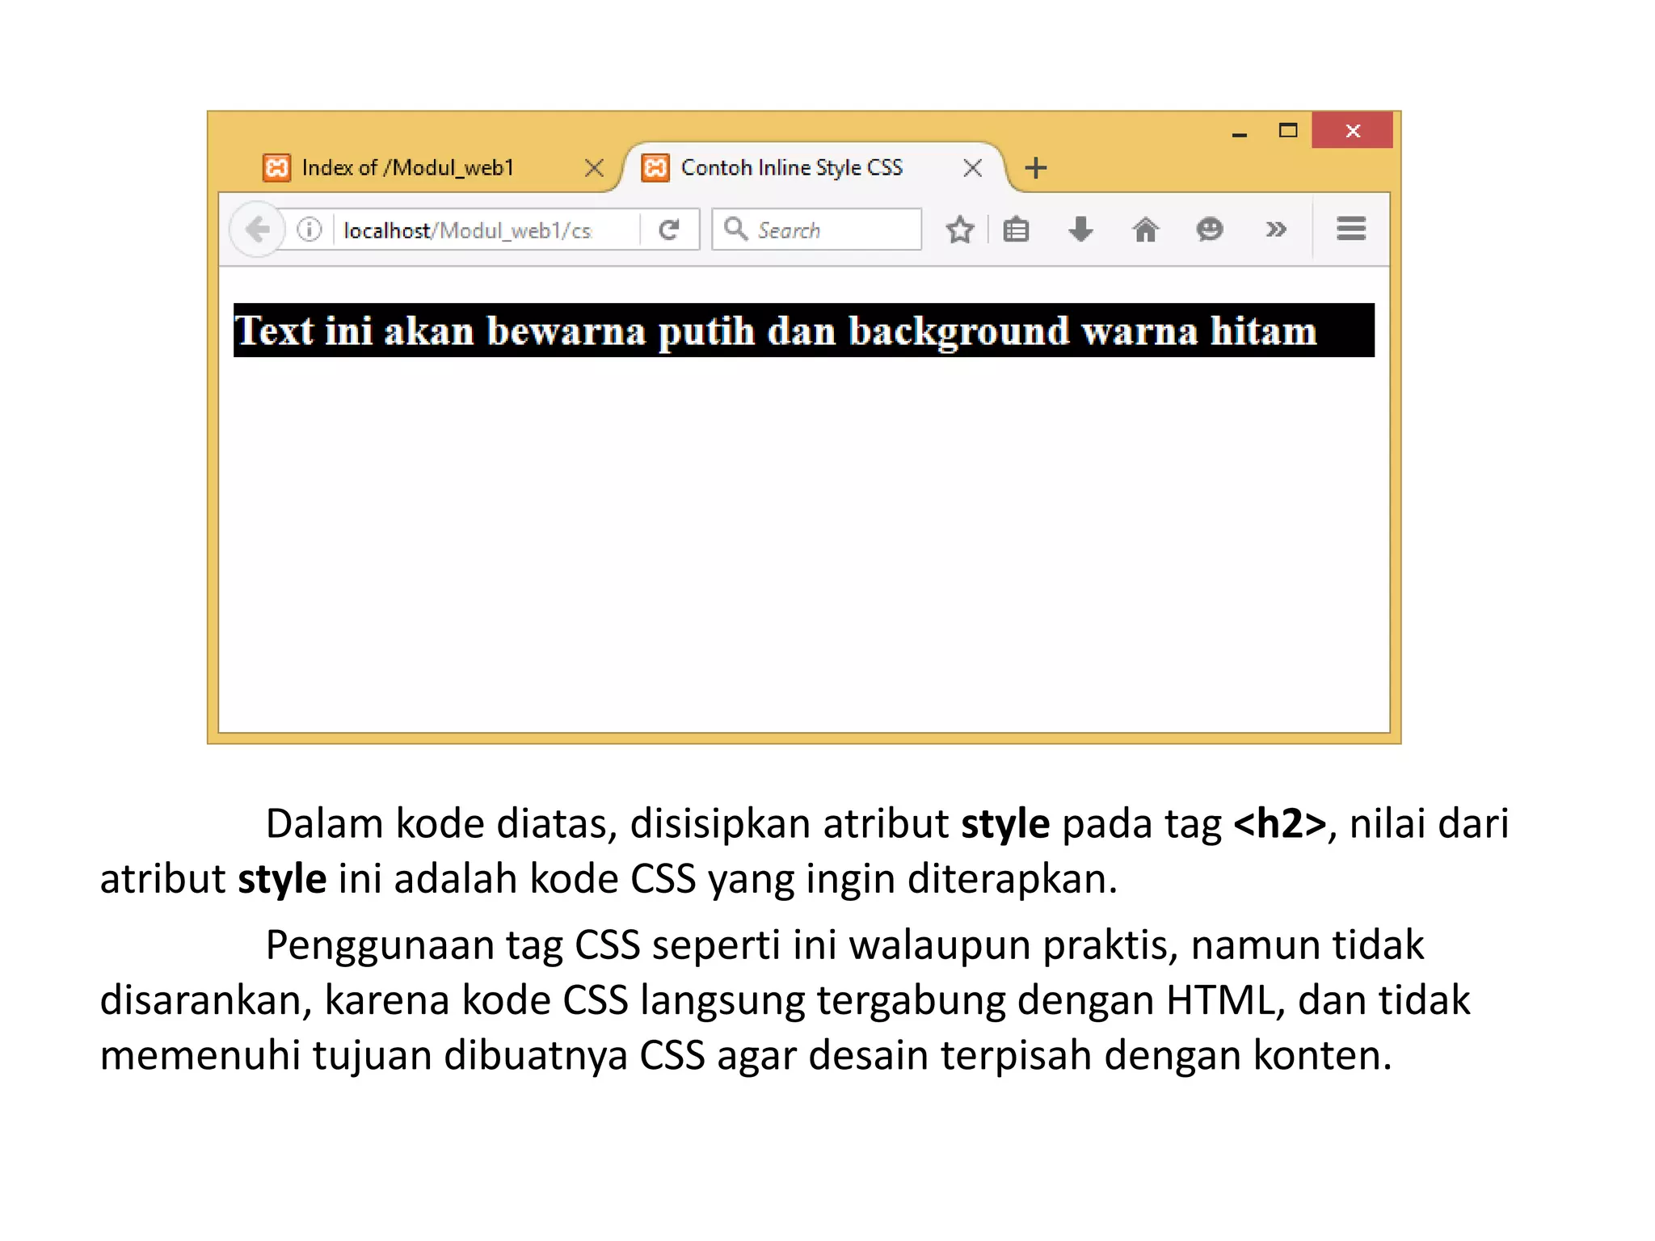Focus the Search field
The height and width of the screenshot is (1241, 1655).
point(817,229)
